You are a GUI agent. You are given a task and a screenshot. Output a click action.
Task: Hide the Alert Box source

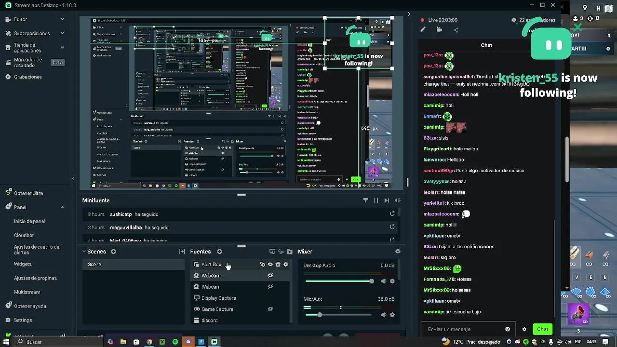tap(270, 264)
